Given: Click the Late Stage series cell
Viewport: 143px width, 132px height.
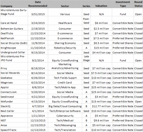Looking at the screenshot, I should pos(86,58).
